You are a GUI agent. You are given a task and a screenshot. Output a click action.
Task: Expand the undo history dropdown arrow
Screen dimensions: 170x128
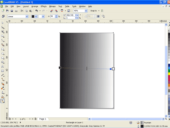(40, 11)
